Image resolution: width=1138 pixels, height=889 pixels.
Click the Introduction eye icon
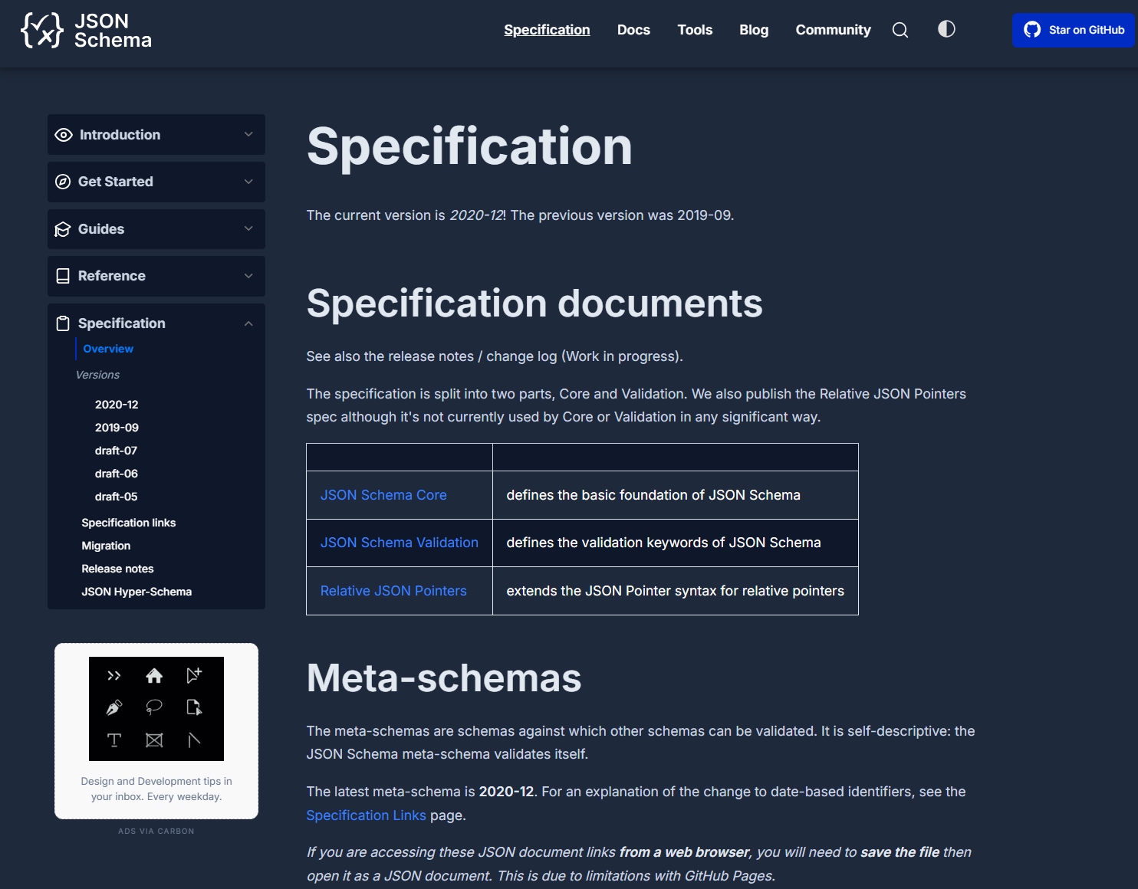[x=64, y=135]
